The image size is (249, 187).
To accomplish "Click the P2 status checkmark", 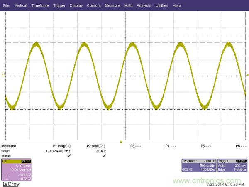I will click(x=104, y=155).
